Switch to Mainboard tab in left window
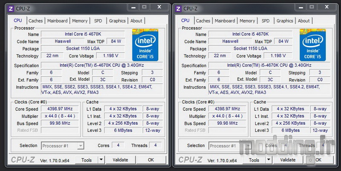Viewport: 341px width, 171px height. click(58, 21)
